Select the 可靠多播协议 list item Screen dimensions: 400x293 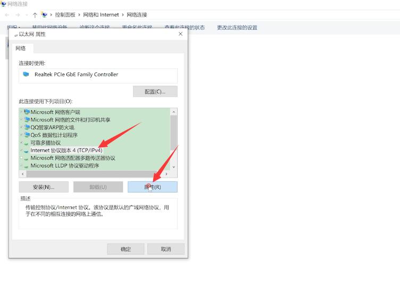46,143
